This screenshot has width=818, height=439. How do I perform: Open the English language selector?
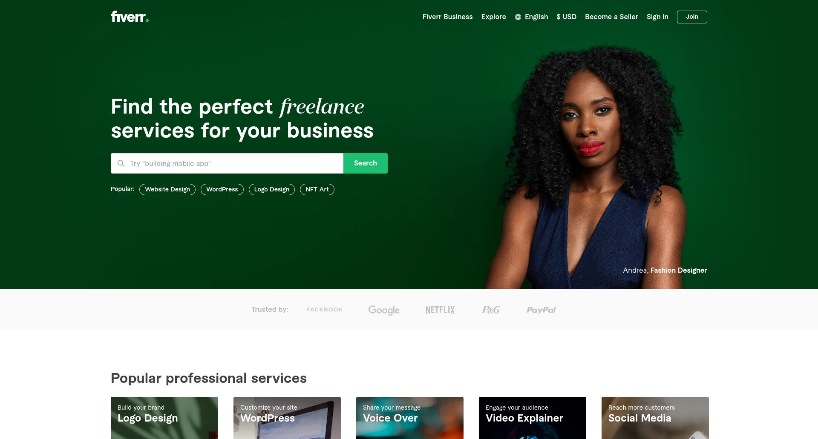pyautogui.click(x=531, y=17)
